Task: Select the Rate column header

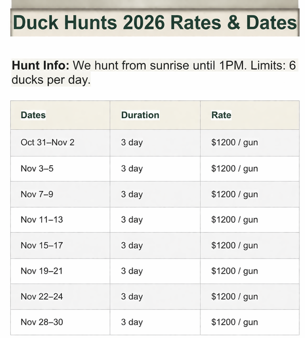Action: (221, 115)
